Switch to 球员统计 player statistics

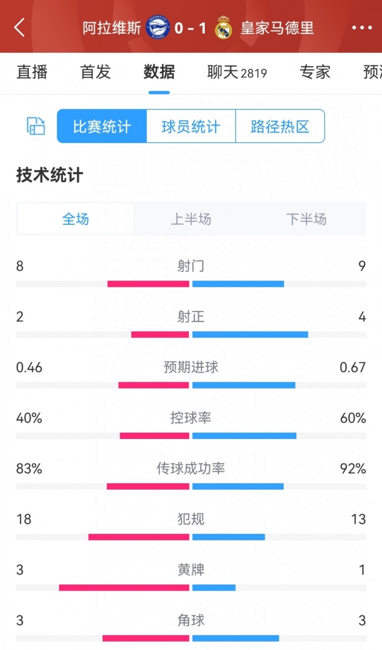(190, 126)
